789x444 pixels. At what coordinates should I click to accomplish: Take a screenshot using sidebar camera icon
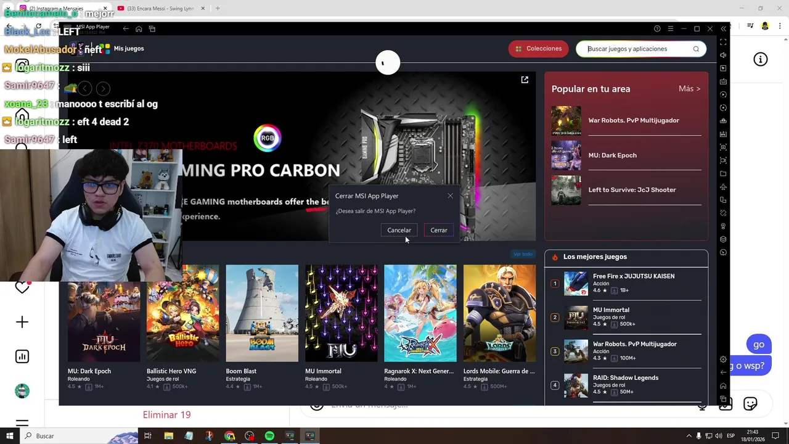pyautogui.click(x=723, y=147)
